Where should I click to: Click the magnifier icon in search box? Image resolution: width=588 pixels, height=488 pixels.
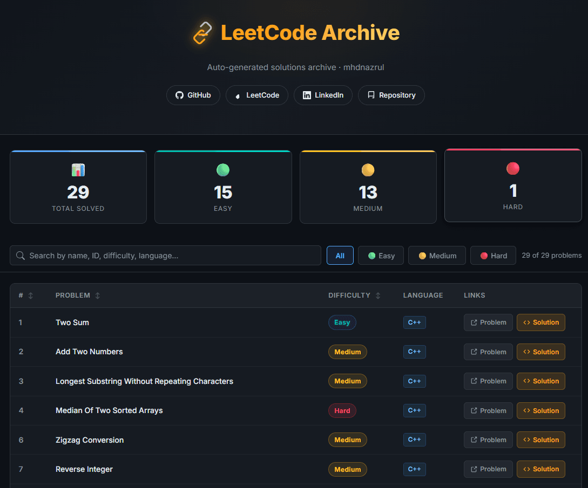21,256
